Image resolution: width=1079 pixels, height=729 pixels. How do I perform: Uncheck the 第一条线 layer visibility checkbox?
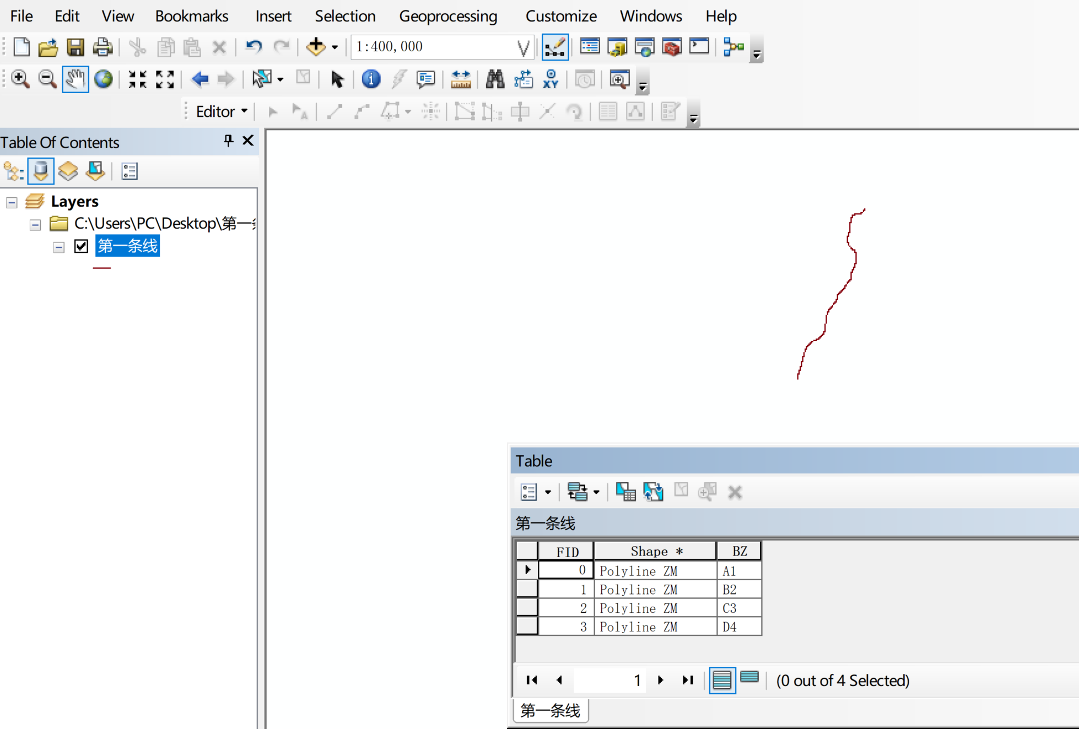[81, 246]
